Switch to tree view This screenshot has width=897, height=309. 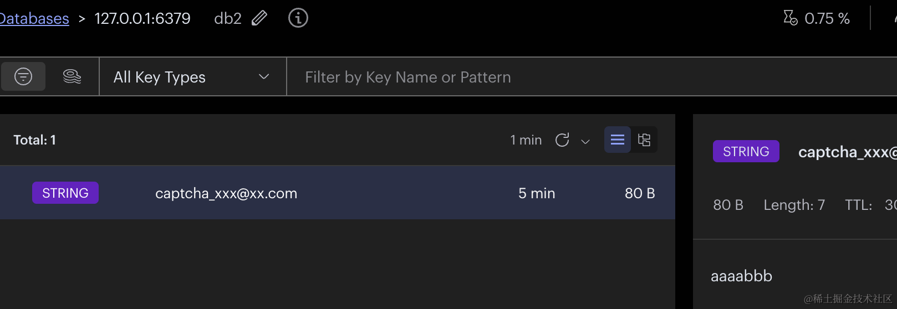644,140
